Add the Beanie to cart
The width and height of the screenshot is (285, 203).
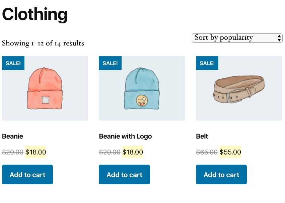coord(27,175)
